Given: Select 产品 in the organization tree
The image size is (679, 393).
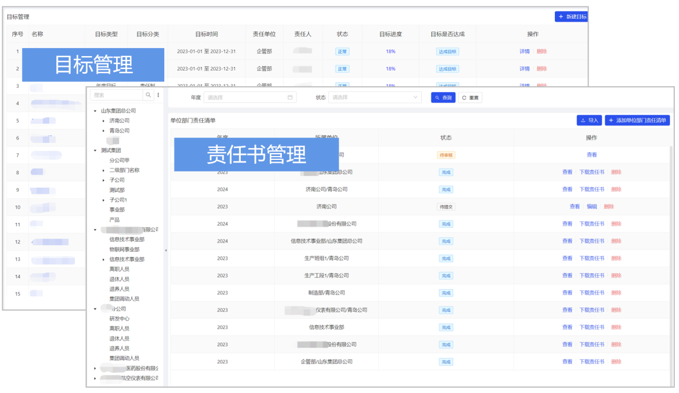Looking at the screenshot, I should [115, 220].
